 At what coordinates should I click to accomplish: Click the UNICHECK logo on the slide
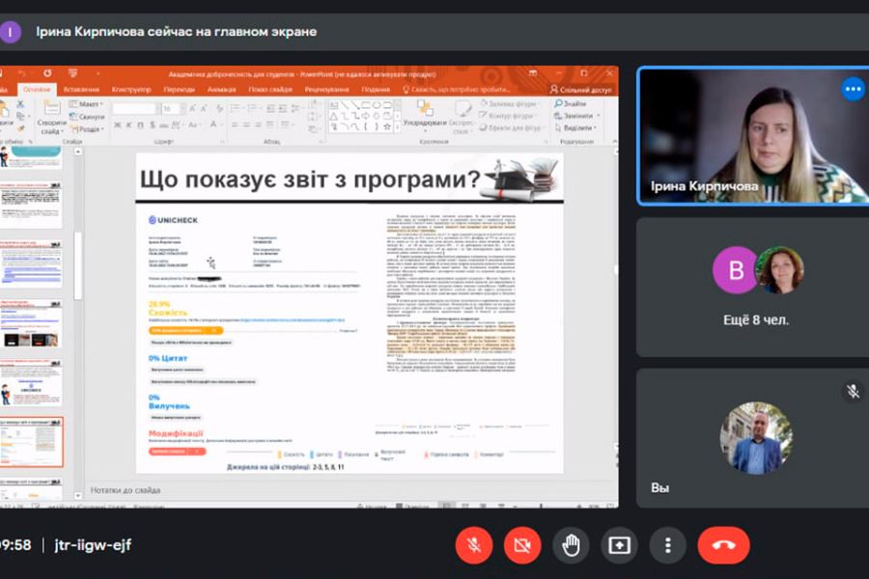(x=173, y=220)
